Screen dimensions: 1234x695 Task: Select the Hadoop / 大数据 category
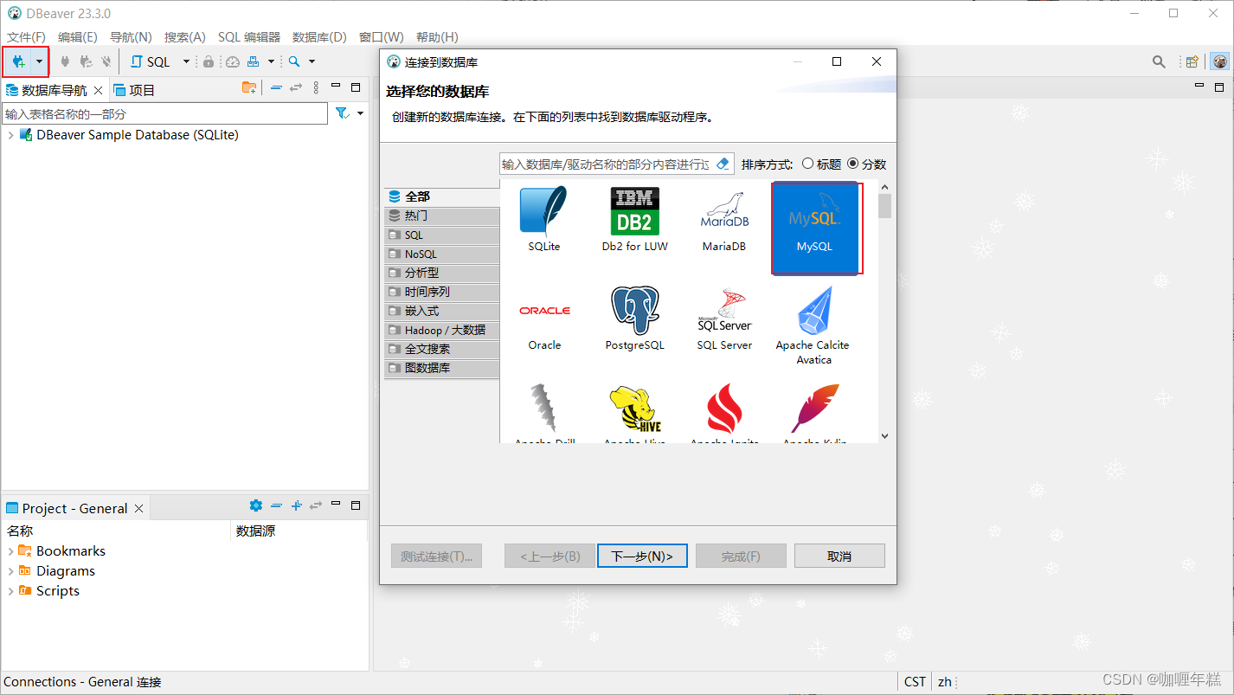(441, 330)
